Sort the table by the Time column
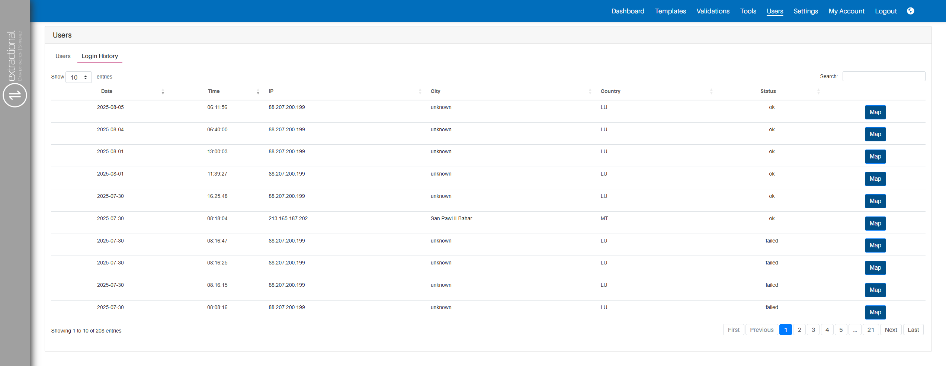 (x=214, y=91)
